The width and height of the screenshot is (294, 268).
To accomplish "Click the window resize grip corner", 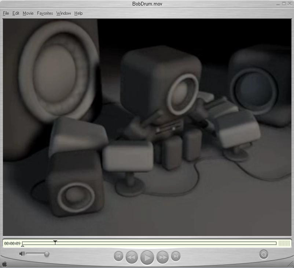I will coord(291,265).
